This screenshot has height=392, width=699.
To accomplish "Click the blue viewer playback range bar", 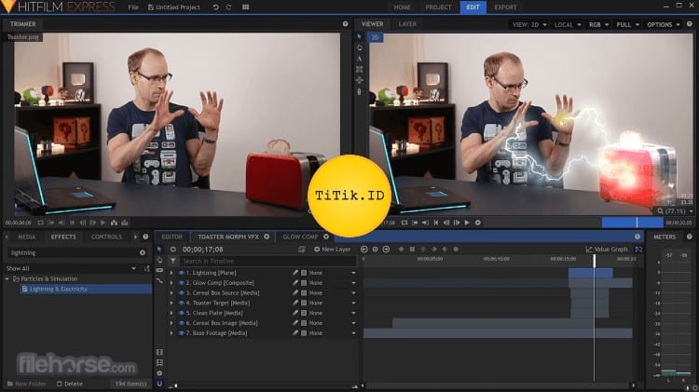I will click(x=632, y=223).
